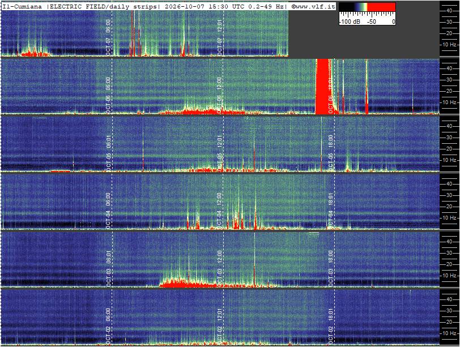Click the 30 axis tick label beside OCT-06 strip

[x=449, y=80]
